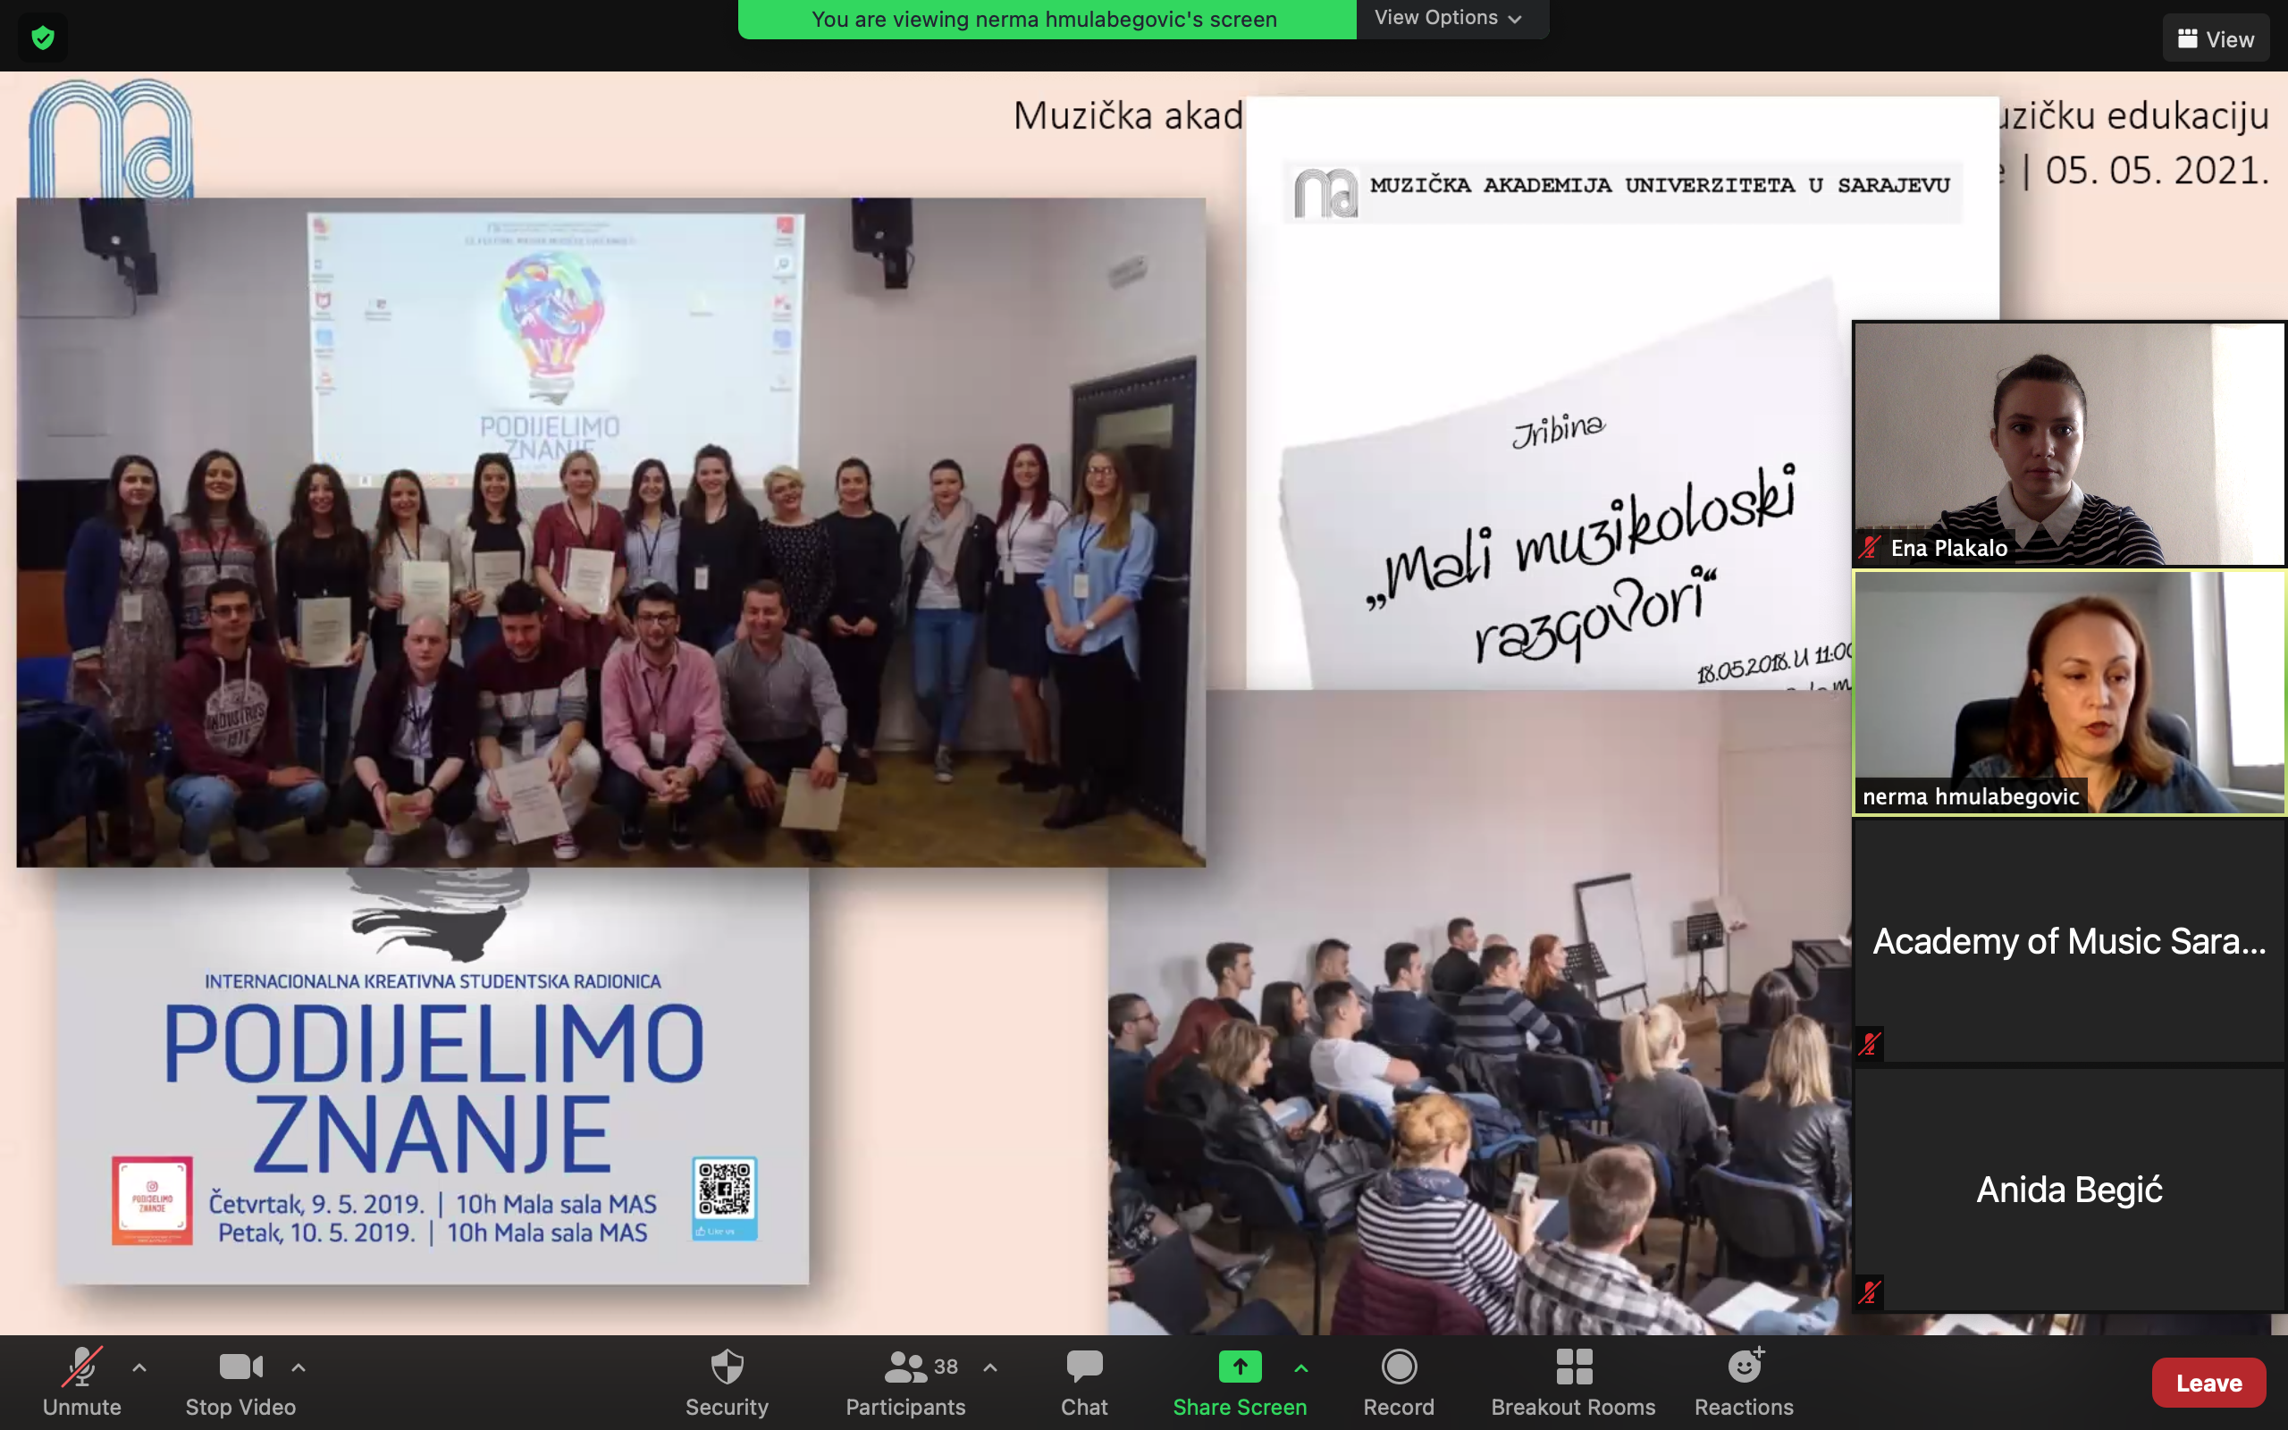This screenshot has height=1430, width=2288.
Task: Select nerma hmulabegovic's video tile
Action: (2069, 693)
